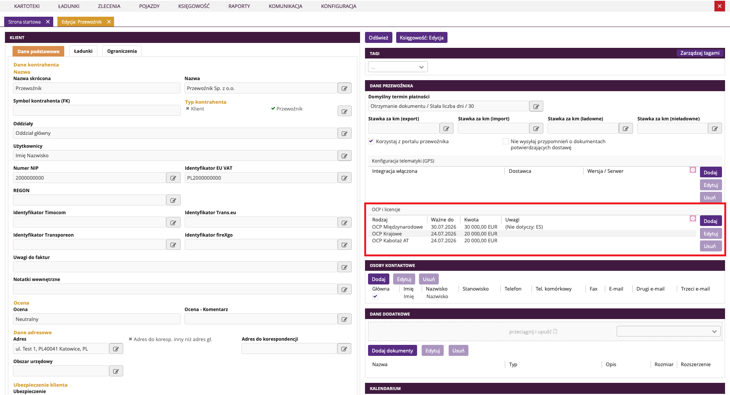This screenshot has width=730, height=395.
Task: Edit Obszar urzędowy pencil icon
Action: (x=116, y=371)
